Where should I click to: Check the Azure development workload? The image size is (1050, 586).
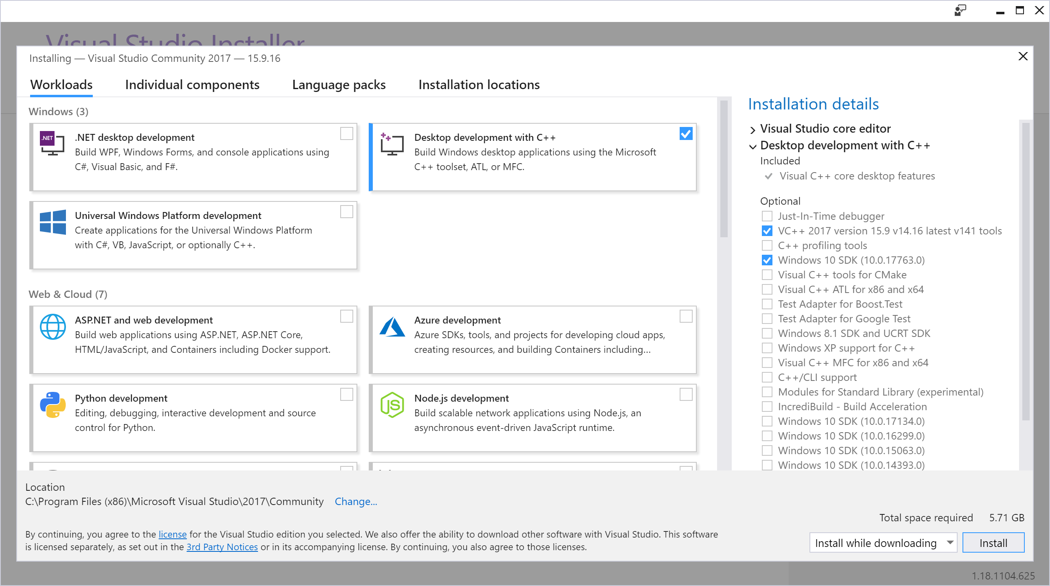click(686, 316)
